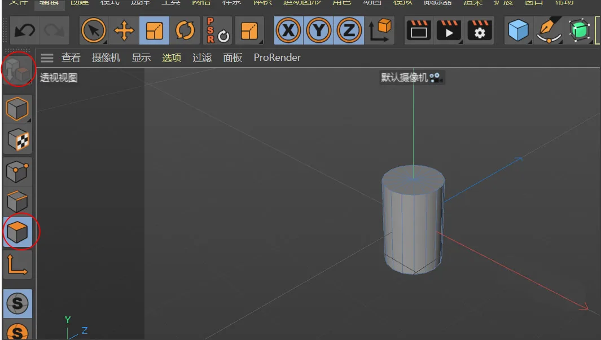Click the orange Solo S icon at bottom

[17, 332]
